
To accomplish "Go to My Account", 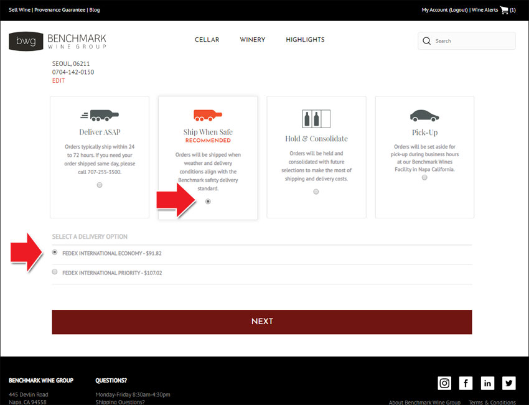I will 434,10.
